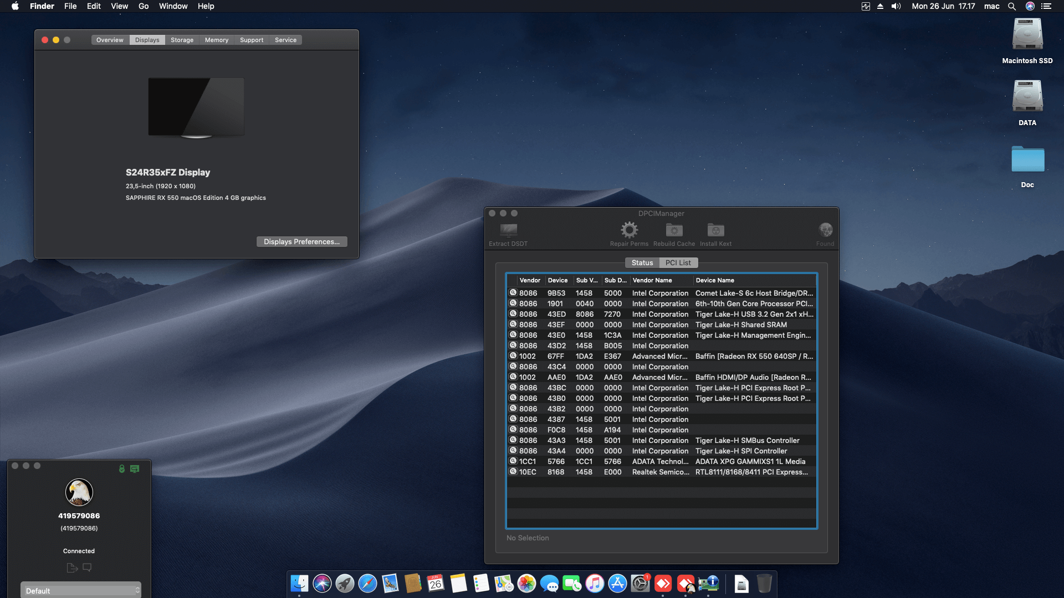Switch to the Status tab in DPCIManager

(642, 263)
